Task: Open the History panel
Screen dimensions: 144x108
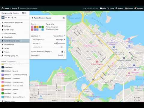Action: click(x=129, y=8)
